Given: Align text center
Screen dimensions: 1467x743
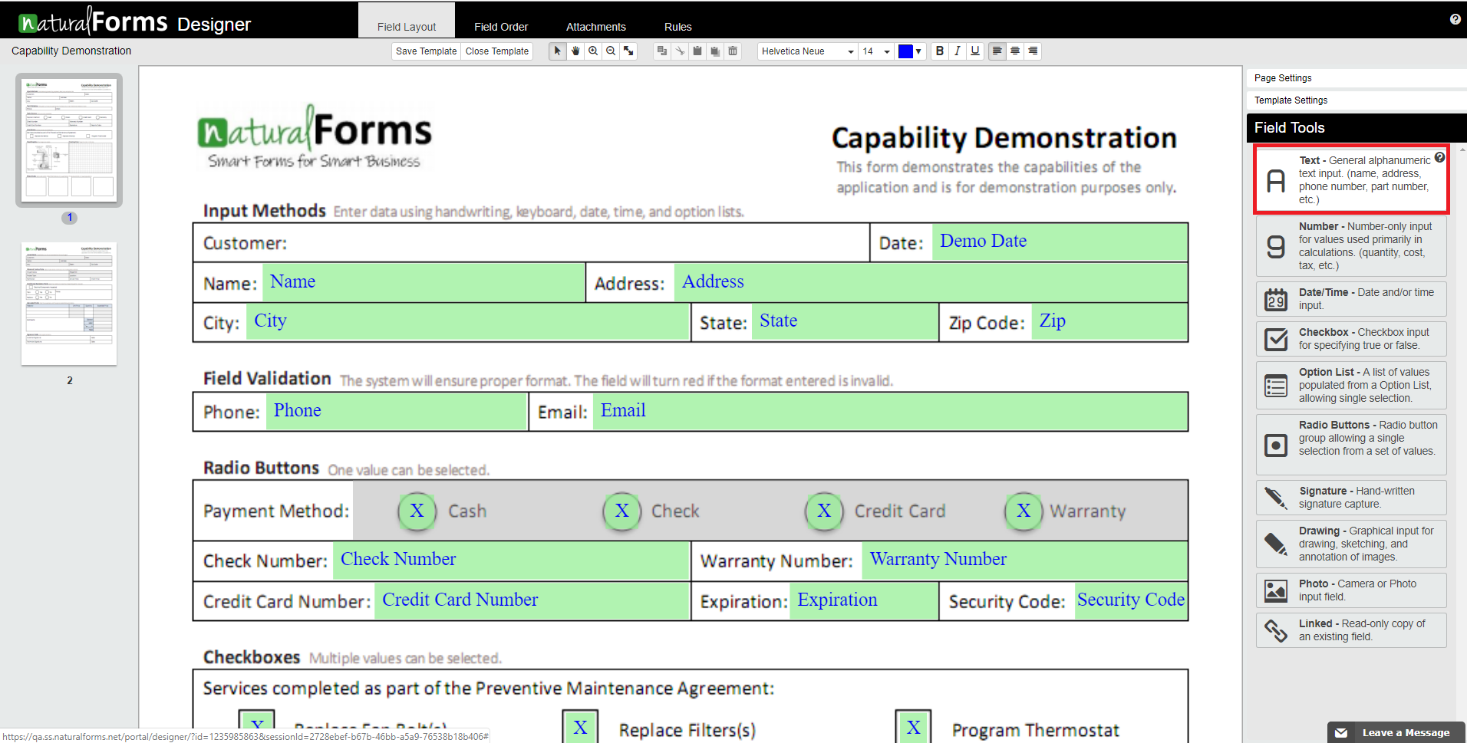Looking at the screenshot, I should [1015, 51].
